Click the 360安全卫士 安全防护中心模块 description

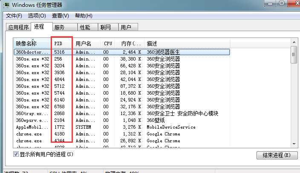point(182,113)
